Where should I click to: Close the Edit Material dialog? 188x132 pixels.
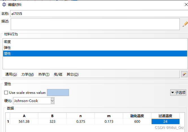(x=182, y=4)
